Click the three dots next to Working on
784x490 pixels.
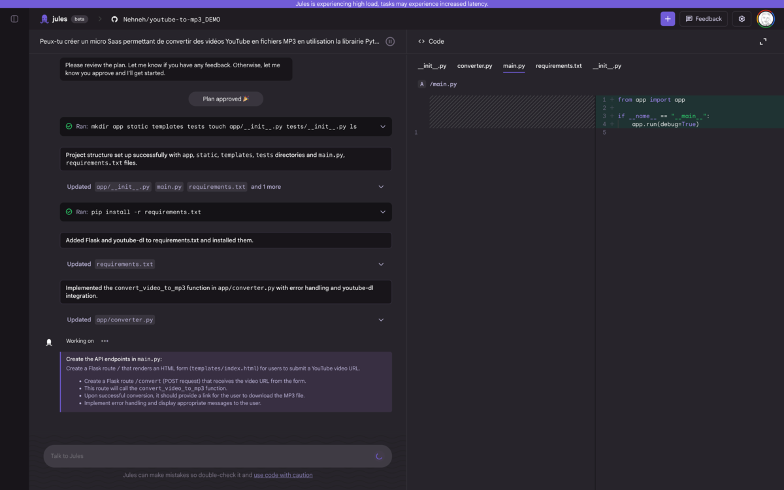(105, 341)
